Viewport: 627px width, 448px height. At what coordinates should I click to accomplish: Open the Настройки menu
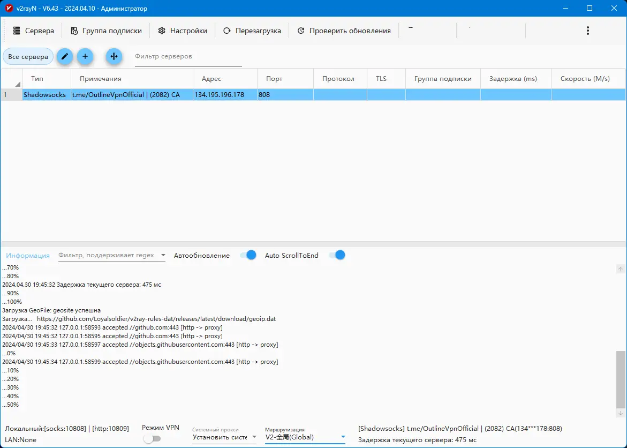tap(183, 31)
